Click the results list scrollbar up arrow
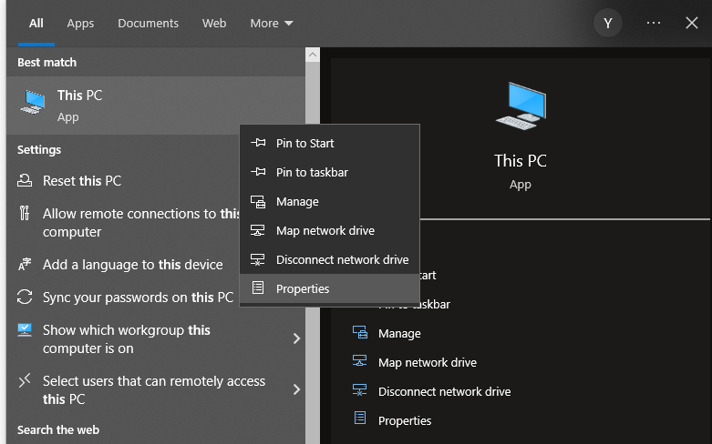 pyautogui.click(x=313, y=55)
